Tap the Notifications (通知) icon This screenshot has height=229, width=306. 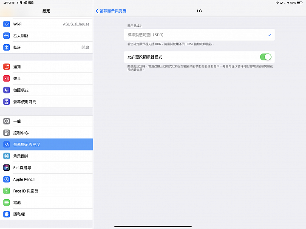pos(7,67)
